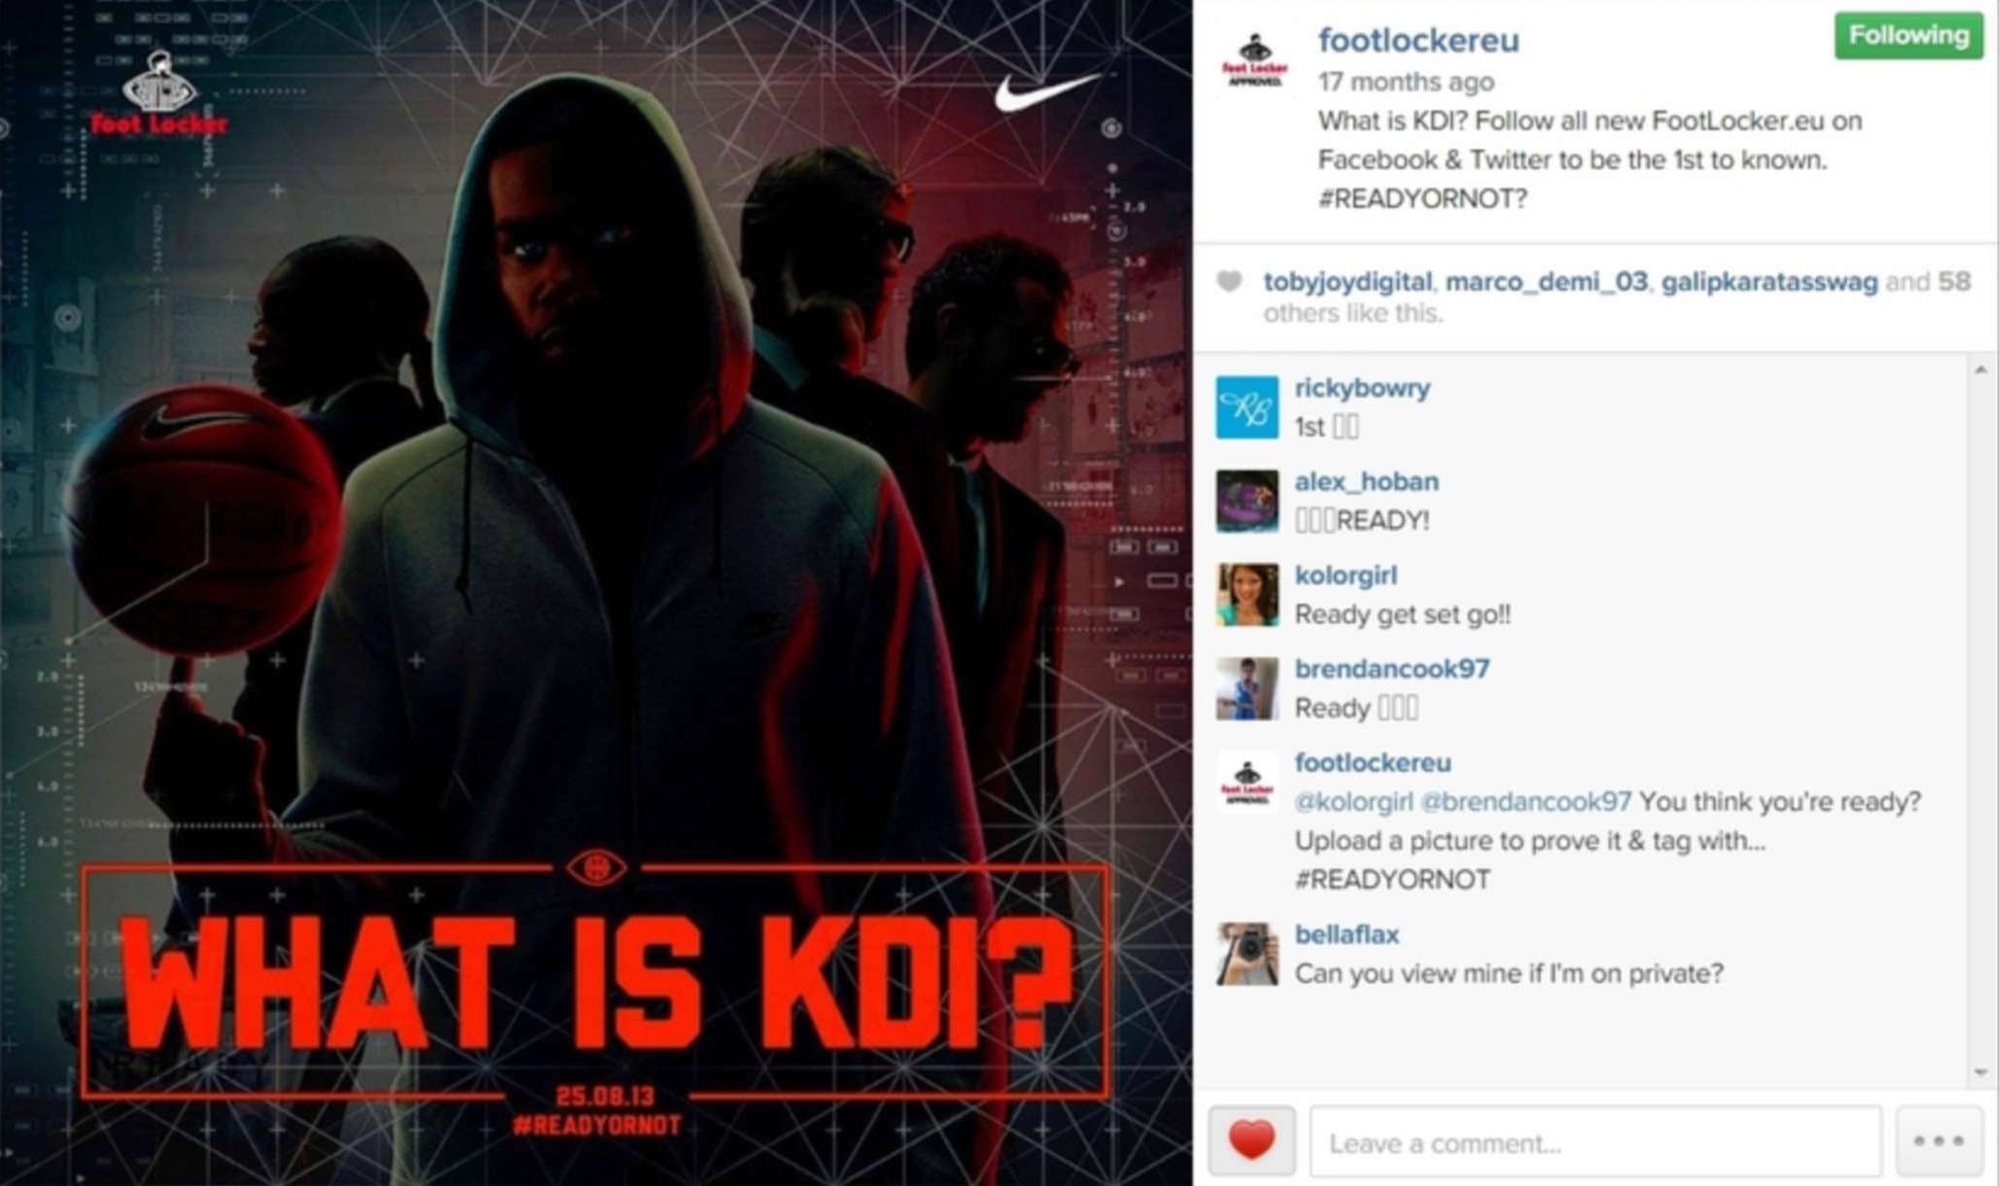Click the red heart like button
Image resolution: width=1999 pixels, height=1186 pixels.
1251,1140
